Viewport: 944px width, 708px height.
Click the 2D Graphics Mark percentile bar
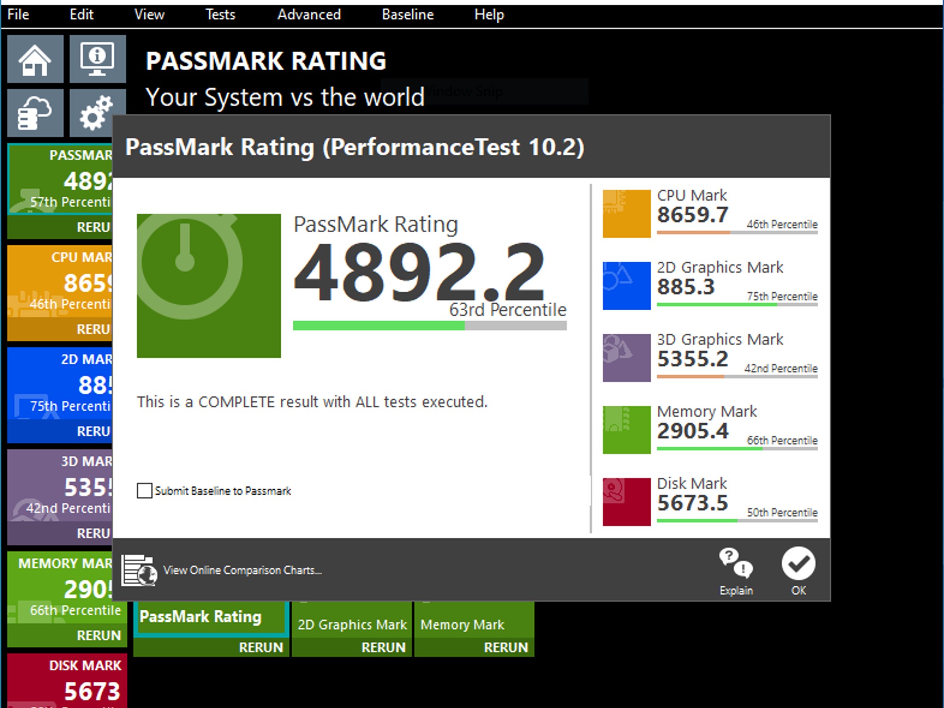[737, 305]
